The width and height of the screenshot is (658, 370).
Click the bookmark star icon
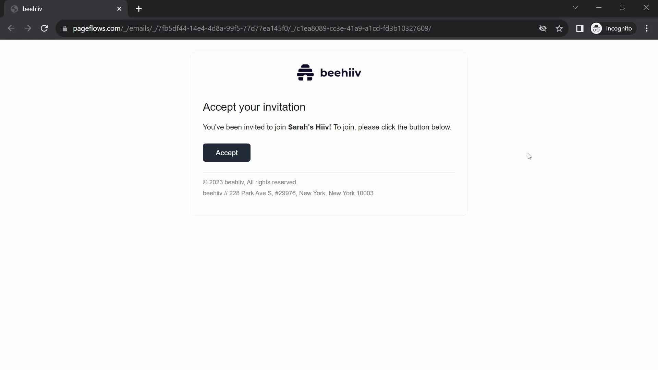560,28
